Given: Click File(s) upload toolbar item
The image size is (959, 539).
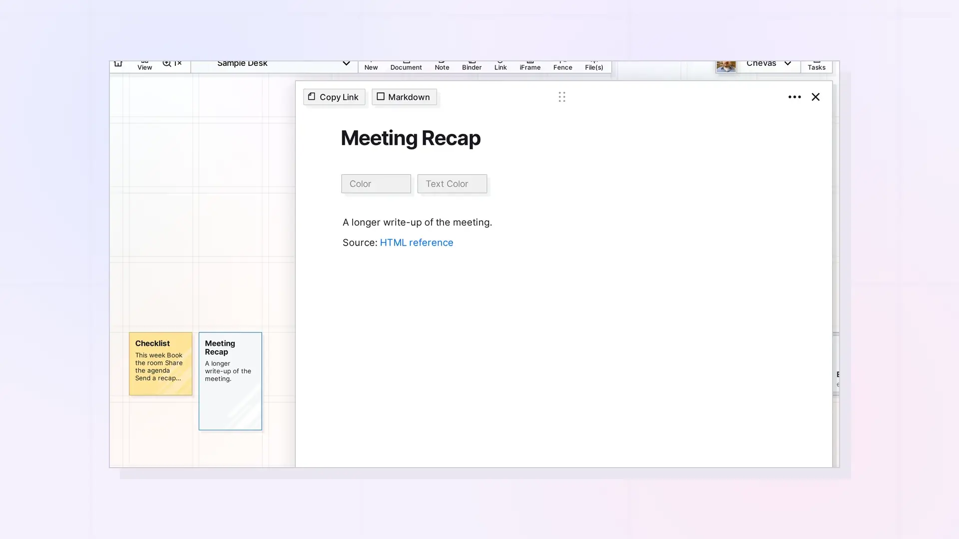Looking at the screenshot, I should coord(594,66).
